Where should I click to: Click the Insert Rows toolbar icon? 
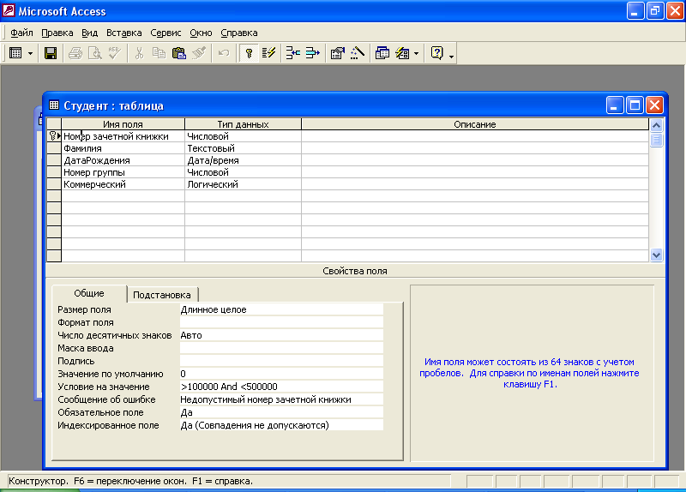[293, 53]
